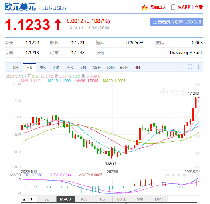Screen dimensions: 210x204
Task: Click the flame icon beside 添加自选
Action: [144, 7]
